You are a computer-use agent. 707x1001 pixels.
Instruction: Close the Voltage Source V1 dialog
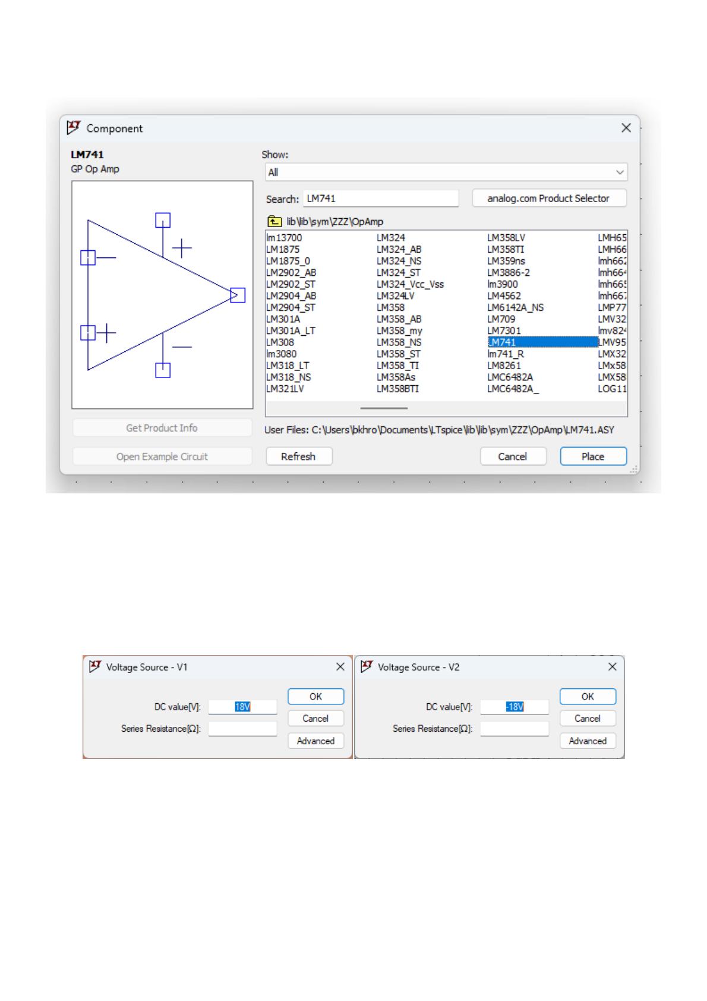[x=340, y=667]
